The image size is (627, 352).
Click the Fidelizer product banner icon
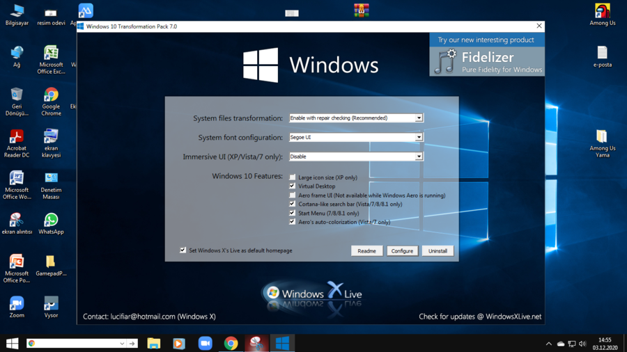445,61
